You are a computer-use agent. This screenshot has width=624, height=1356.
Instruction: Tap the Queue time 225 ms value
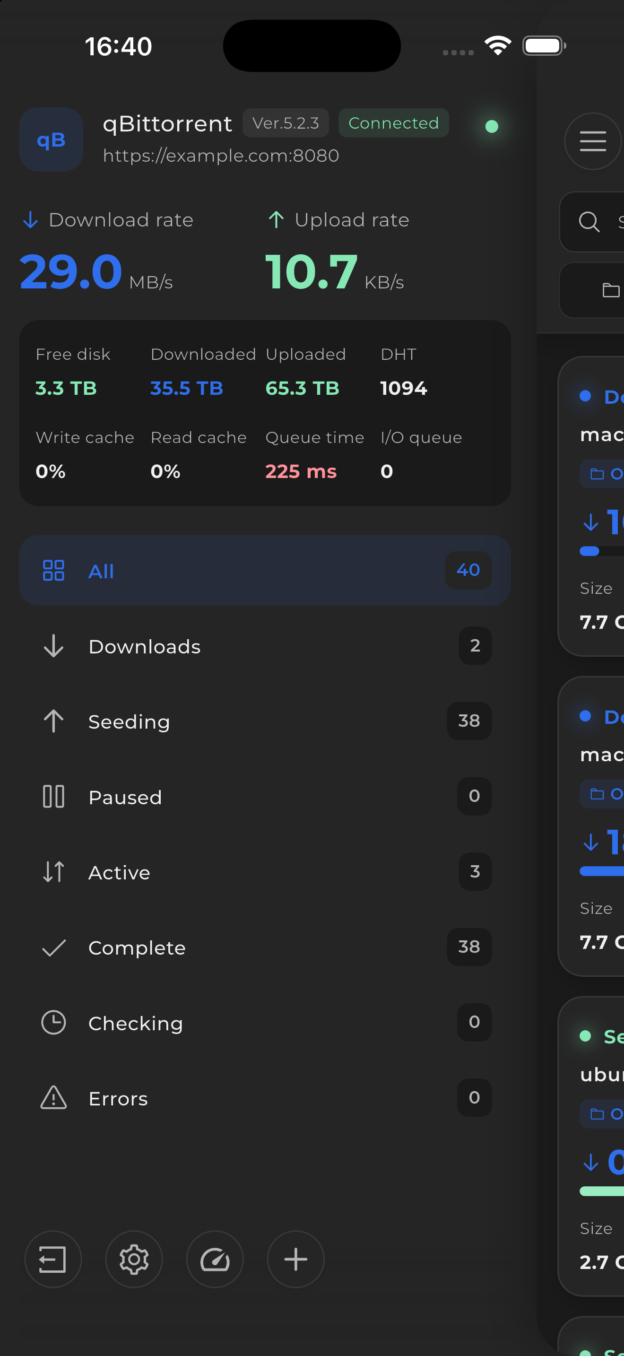coord(301,472)
